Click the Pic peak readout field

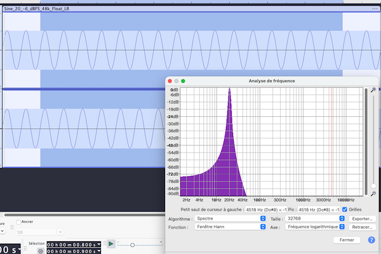(x=319, y=210)
